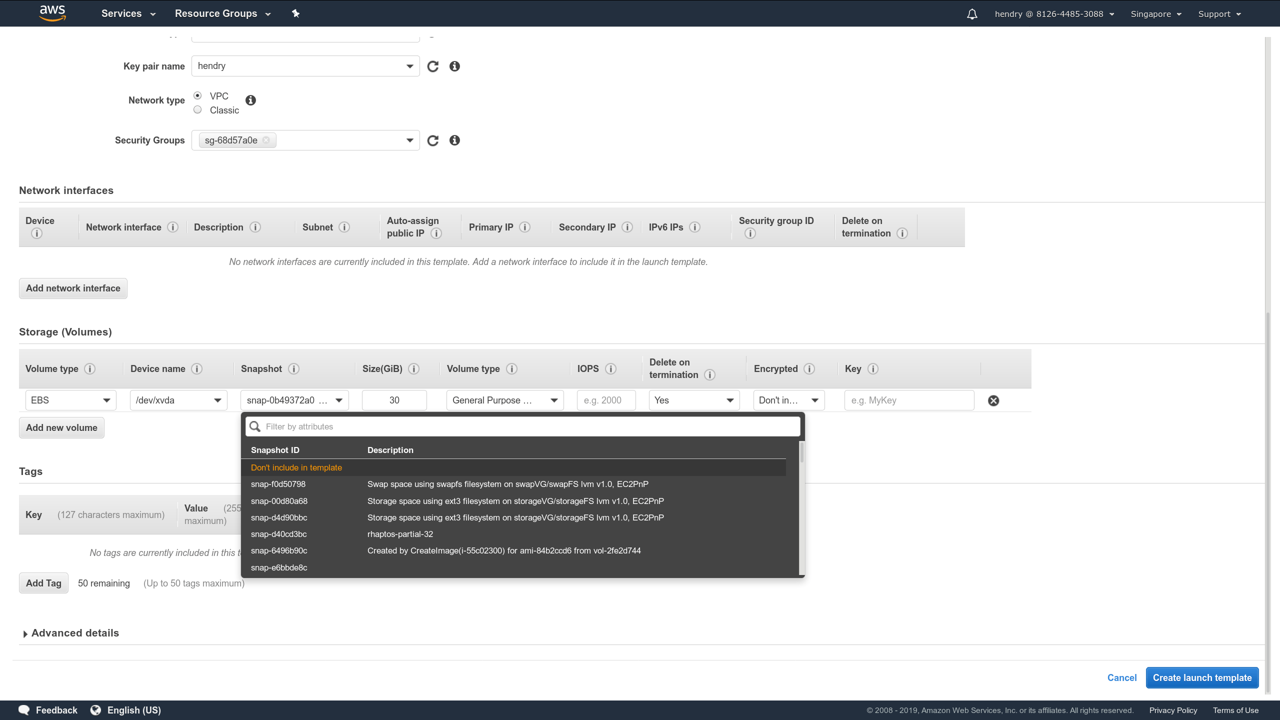Image resolution: width=1280 pixels, height=720 pixels.
Task: Click the info icon on Encrypted column header
Action: (x=808, y=368)
